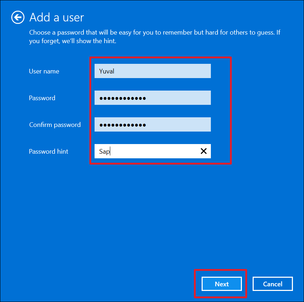Click the password instructions paragraph

click(154, 37)
